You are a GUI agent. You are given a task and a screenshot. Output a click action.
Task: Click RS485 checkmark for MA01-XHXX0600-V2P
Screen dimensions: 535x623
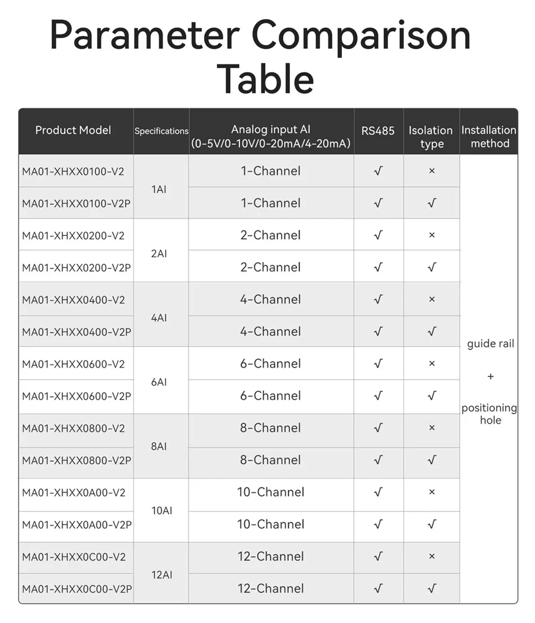(378, 395)
